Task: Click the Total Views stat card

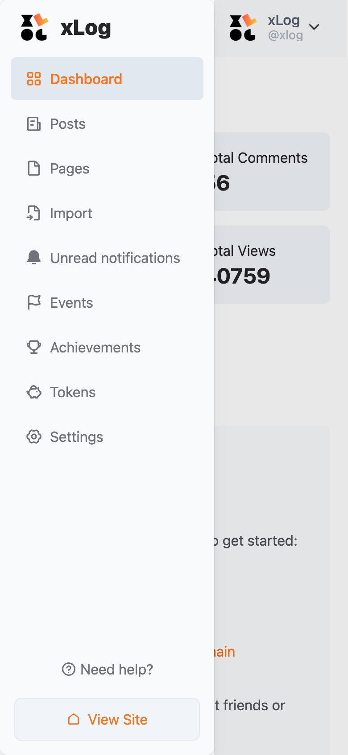Action: click(x=272, y=265)
